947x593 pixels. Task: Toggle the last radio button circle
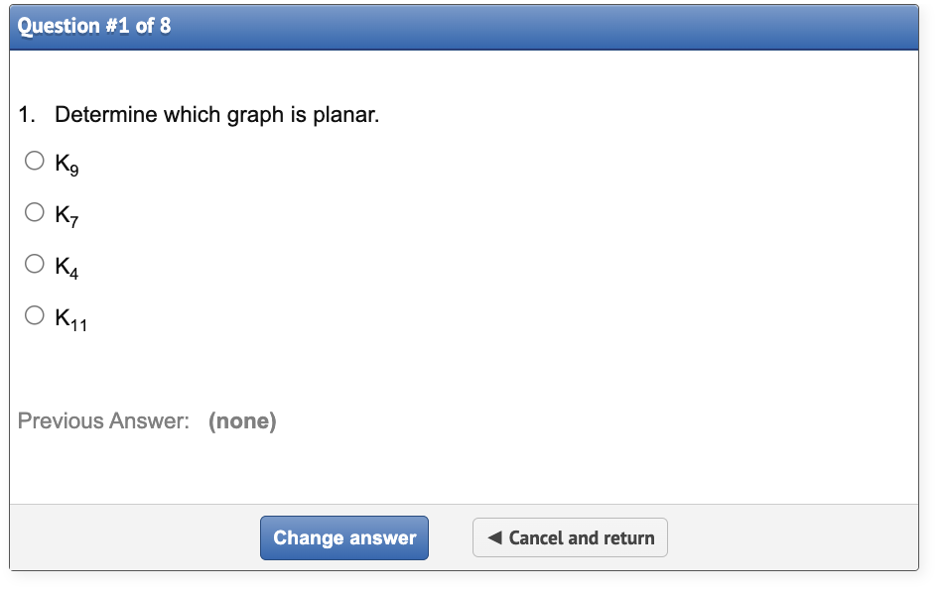pyautogui.click(x=35, y=314)
